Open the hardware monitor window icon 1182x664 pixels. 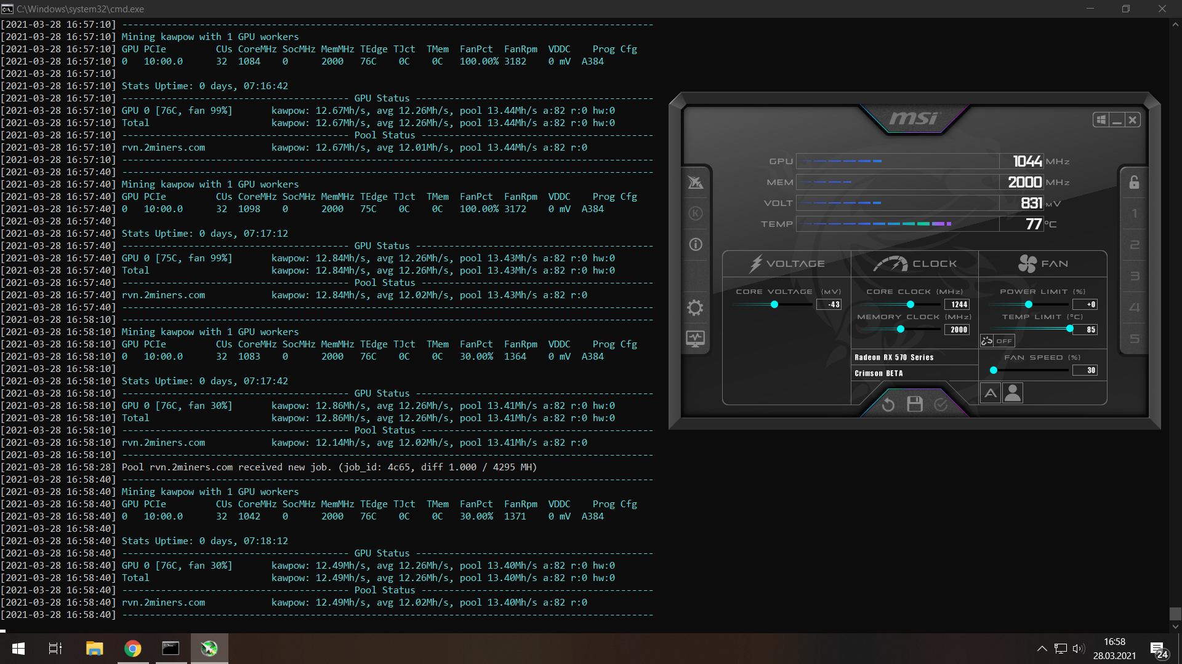695,338
